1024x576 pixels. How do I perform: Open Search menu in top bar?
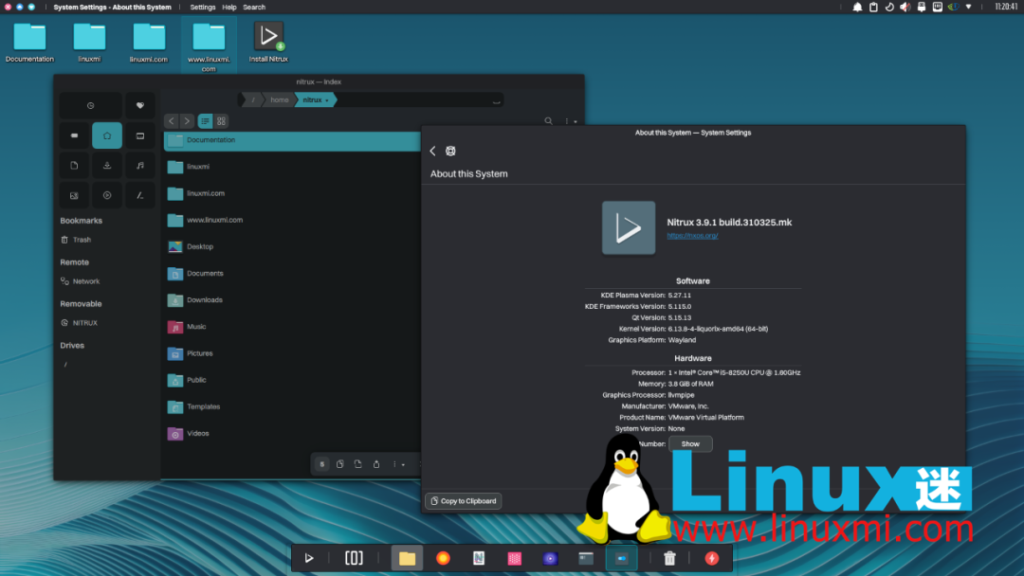point(254,8)
